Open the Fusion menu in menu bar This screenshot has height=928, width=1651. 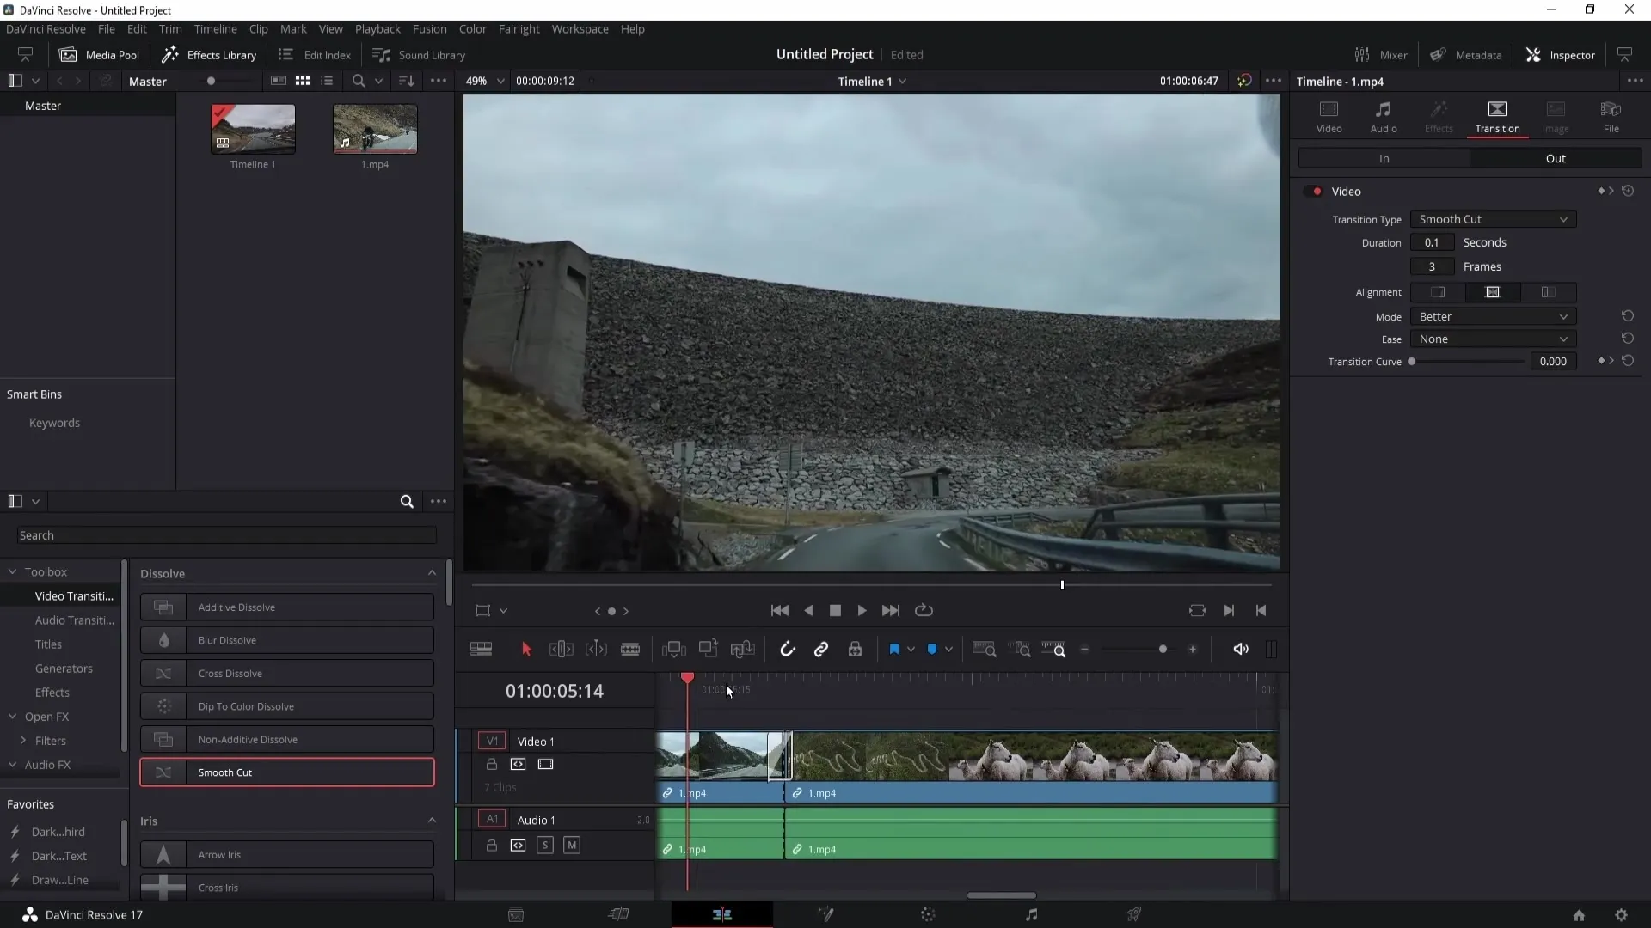click(x=428, y=28)
